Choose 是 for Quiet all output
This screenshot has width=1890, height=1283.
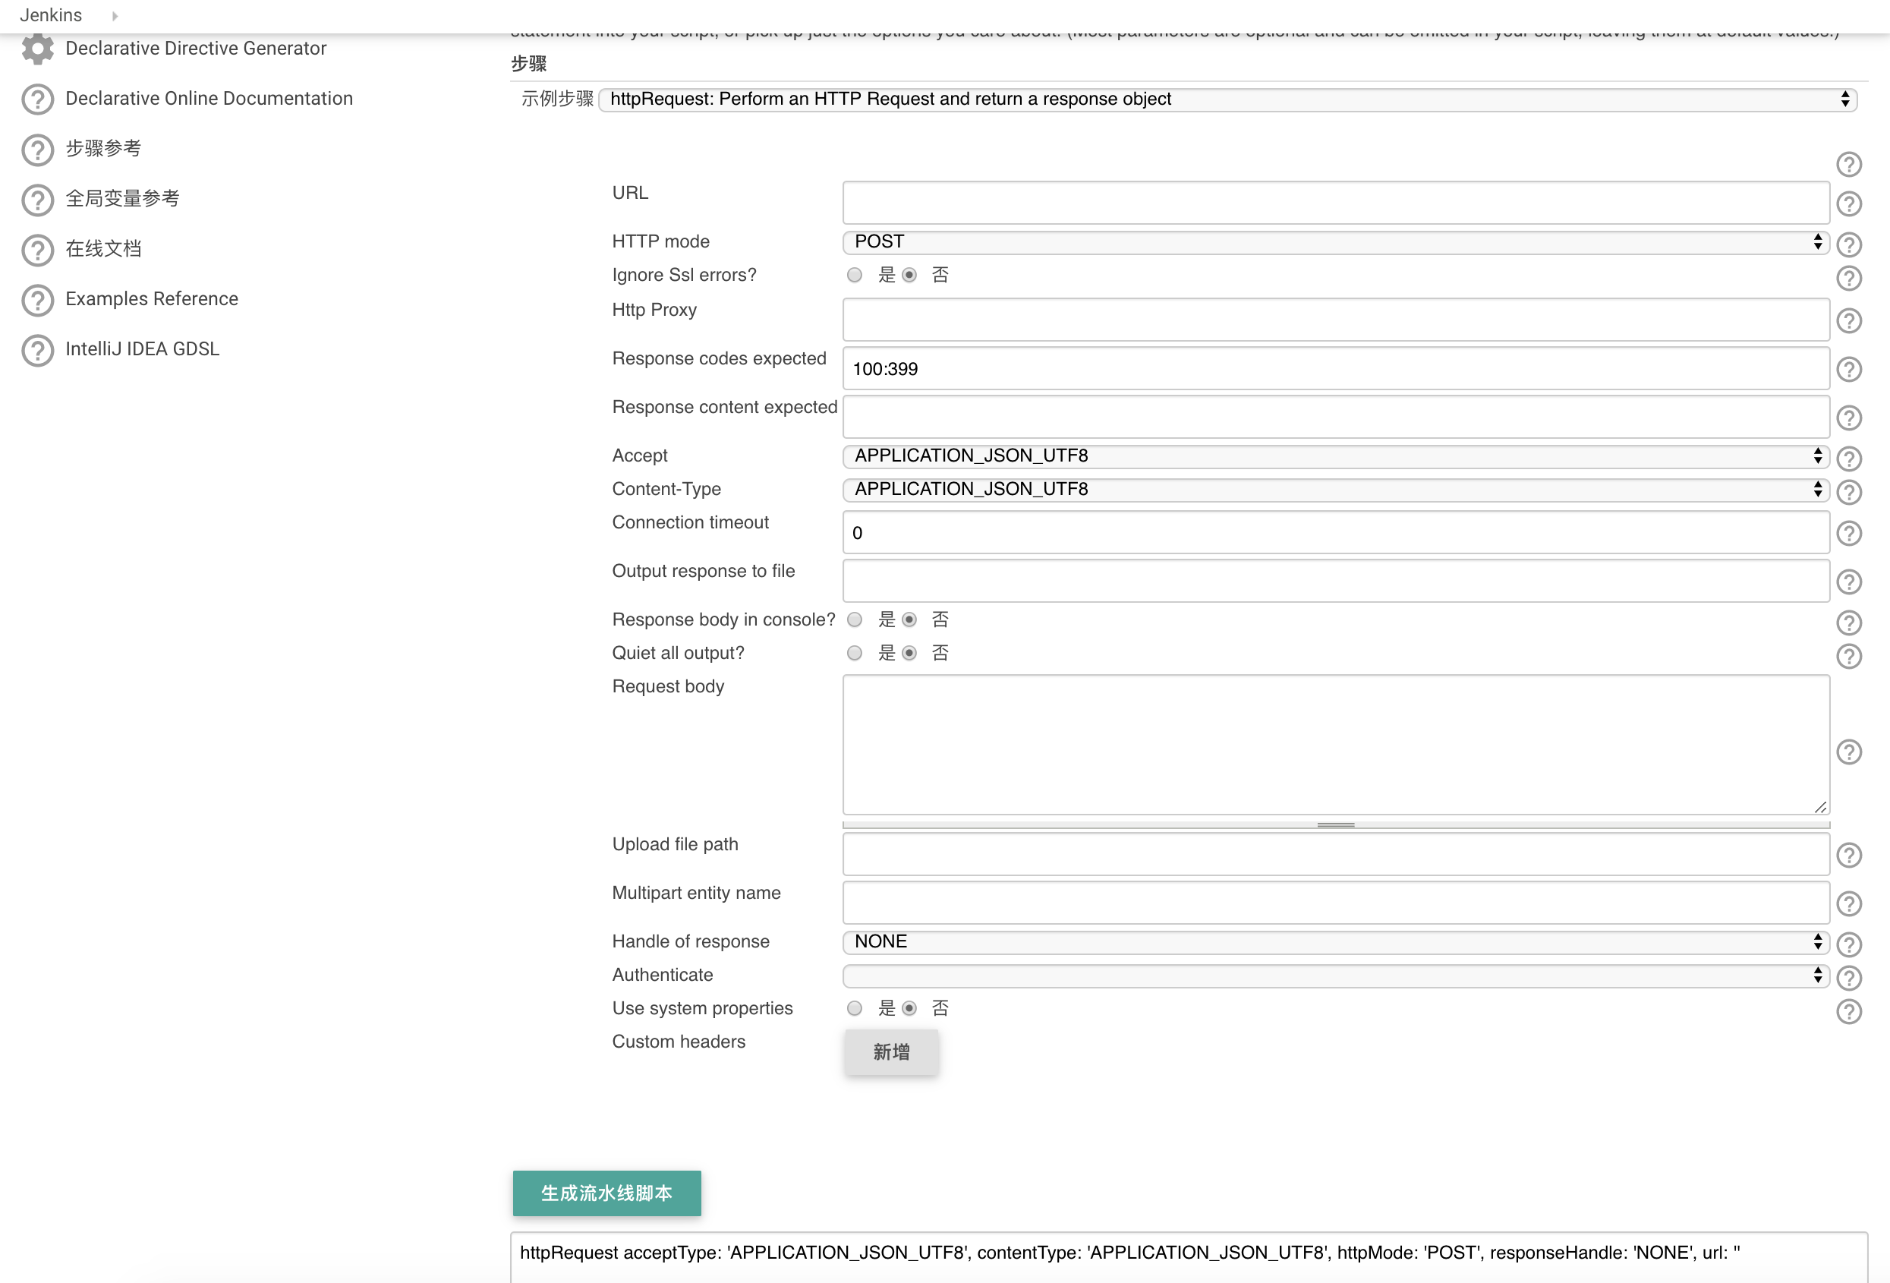point(854,654)
